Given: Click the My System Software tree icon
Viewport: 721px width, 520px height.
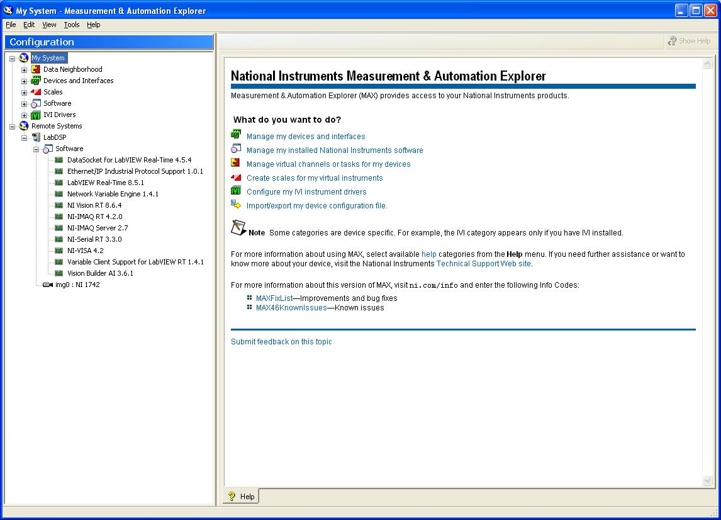Looking at the screenshot, I should (36, 103).
